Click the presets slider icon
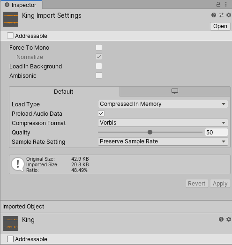The width and height of the screenshot is (232, 245). 221,15
